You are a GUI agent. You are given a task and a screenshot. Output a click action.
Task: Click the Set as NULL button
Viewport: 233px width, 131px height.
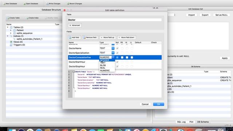point(221,15)
